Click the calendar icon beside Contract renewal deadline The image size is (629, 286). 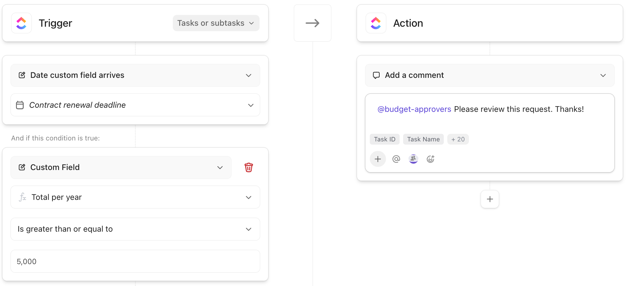pos(20,105)
